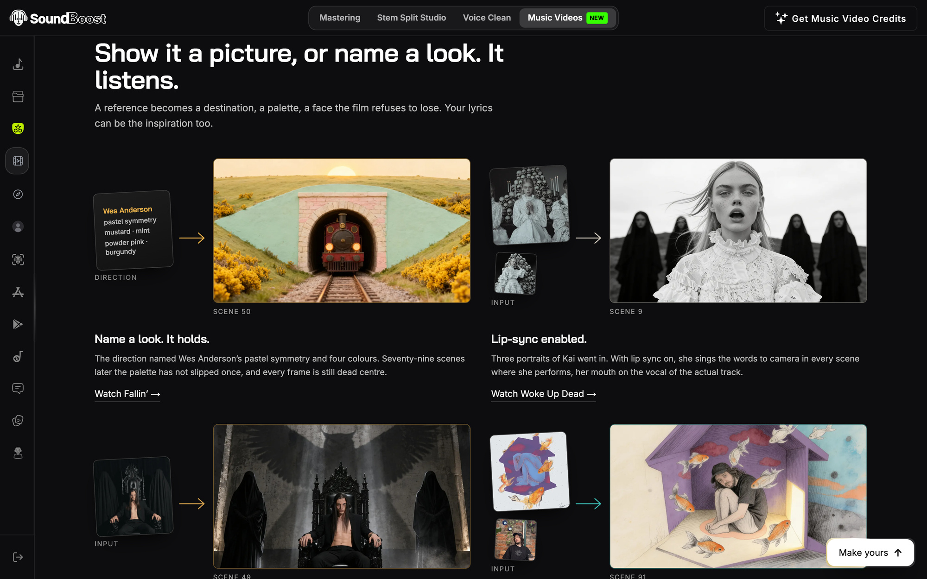Click the App Store icon in sidebar
Image resolution: width=927 pixels, height=579 pixels.
[x=18, y=292]
